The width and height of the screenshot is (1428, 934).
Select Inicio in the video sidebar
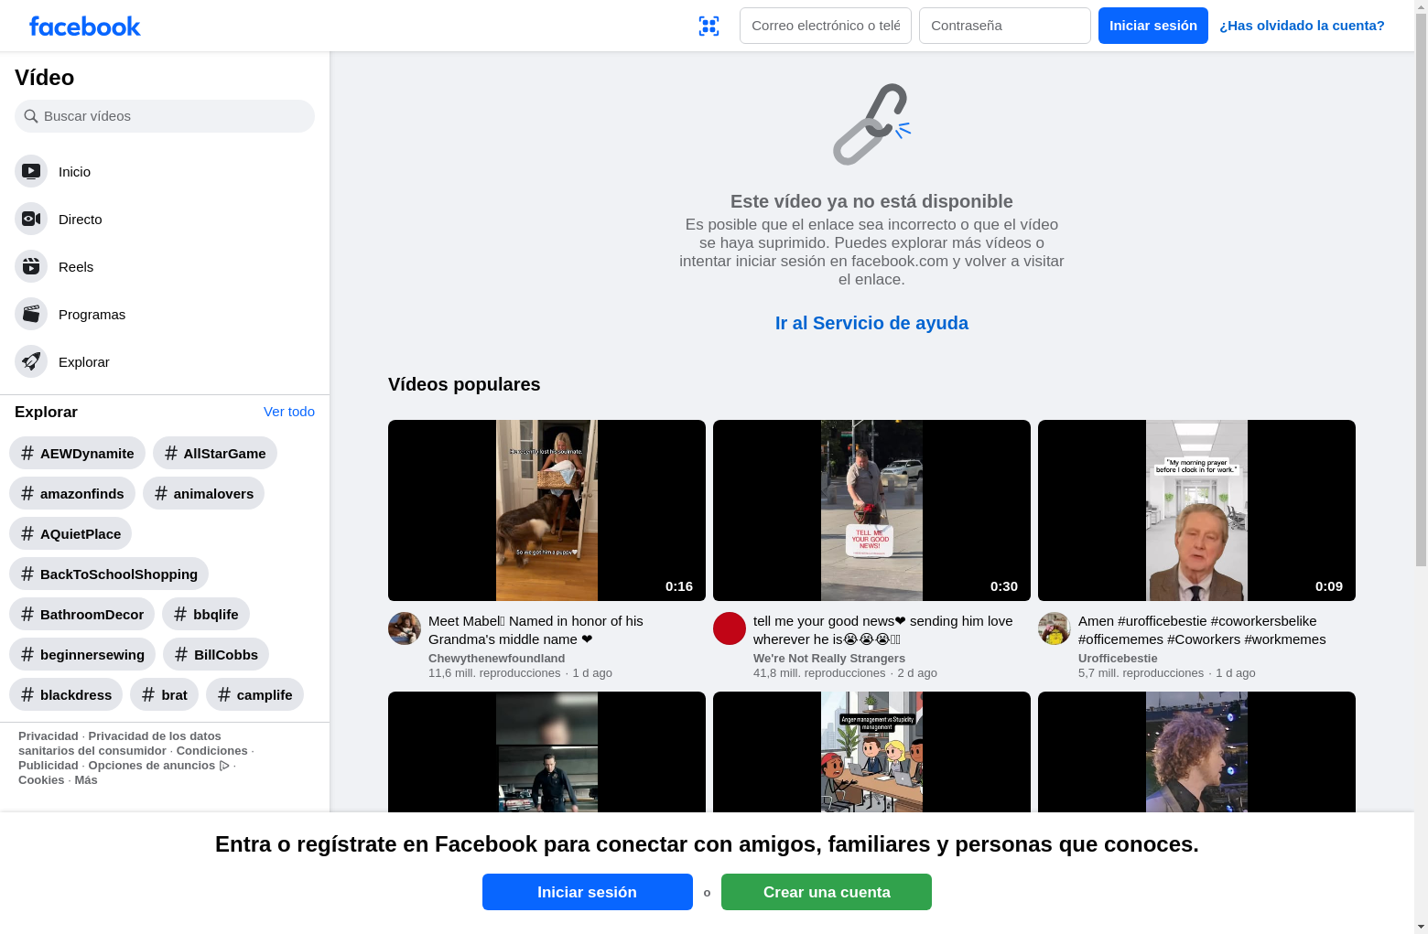click(x=165, y=171)
